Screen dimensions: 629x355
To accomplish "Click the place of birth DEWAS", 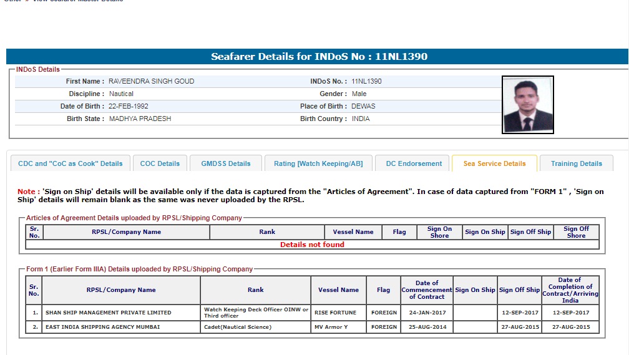I will point(363,106).
